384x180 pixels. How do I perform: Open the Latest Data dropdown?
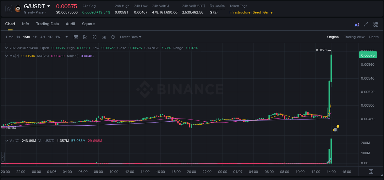coord(131,37)
